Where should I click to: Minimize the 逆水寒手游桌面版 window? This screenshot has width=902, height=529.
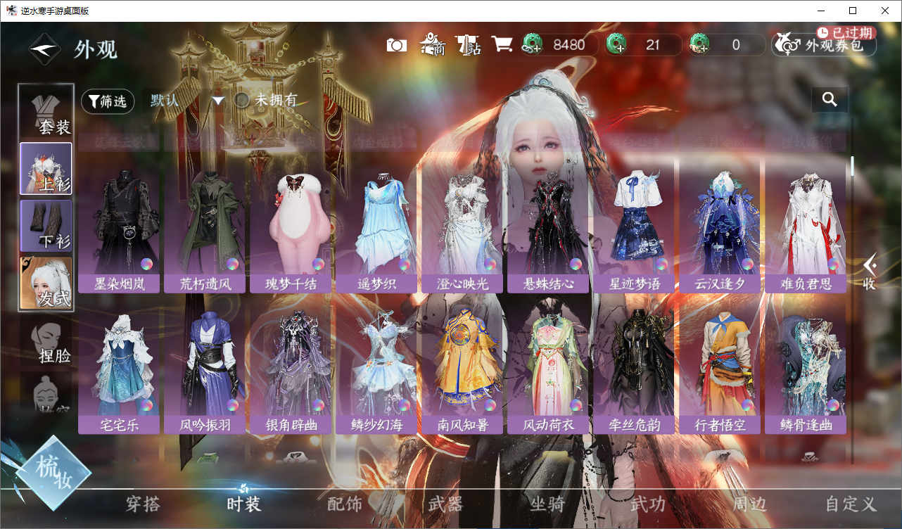(821, 11)
